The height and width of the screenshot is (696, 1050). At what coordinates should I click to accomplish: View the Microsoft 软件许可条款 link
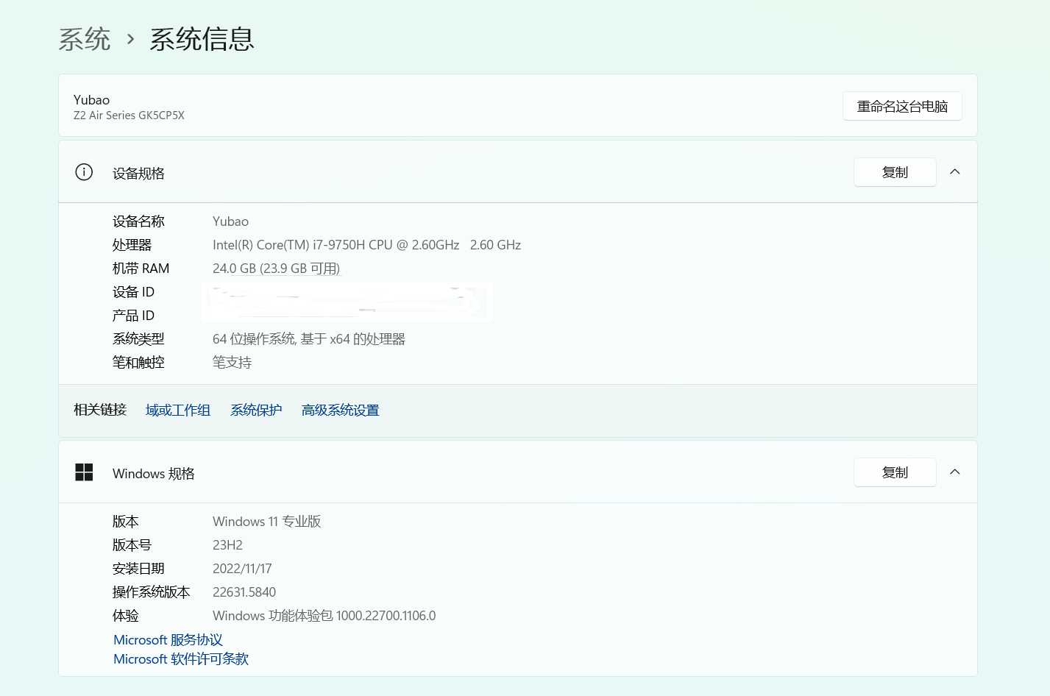coord(180,658)
